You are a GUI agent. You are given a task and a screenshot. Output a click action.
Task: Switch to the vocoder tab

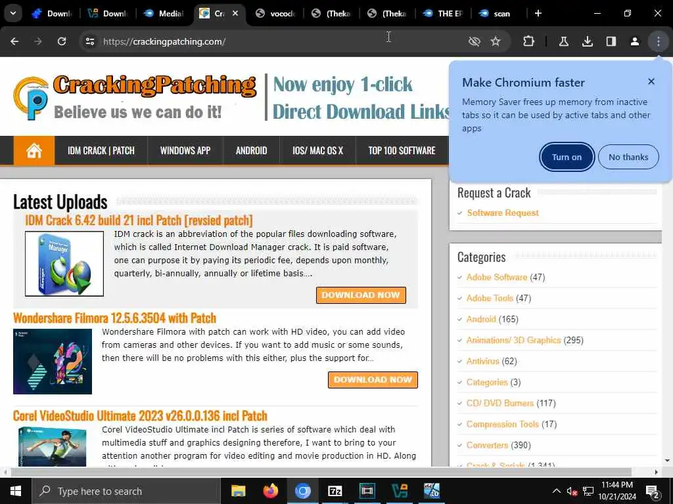275,14
